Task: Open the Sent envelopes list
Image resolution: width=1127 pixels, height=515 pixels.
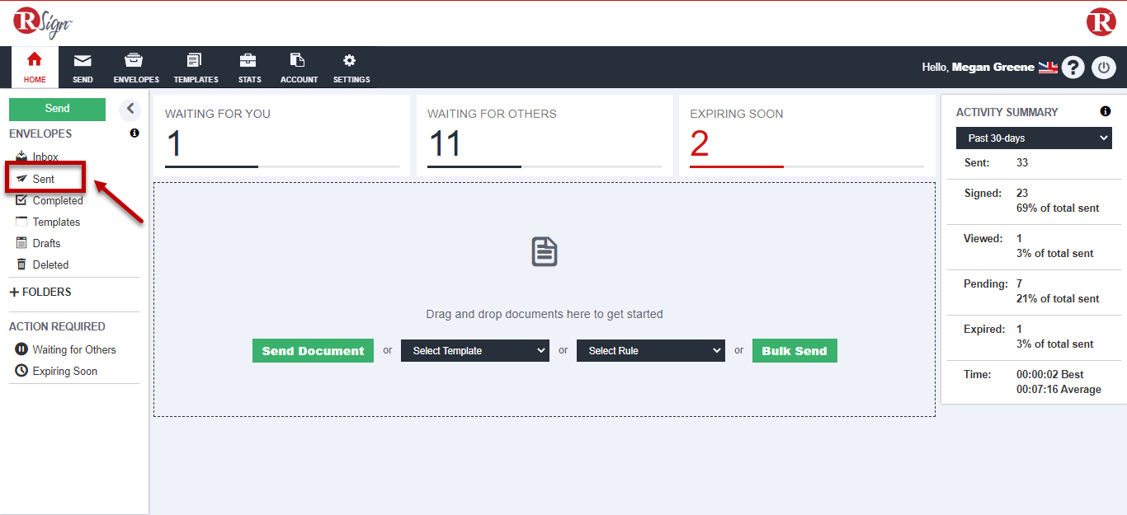Action: (44, 179)
